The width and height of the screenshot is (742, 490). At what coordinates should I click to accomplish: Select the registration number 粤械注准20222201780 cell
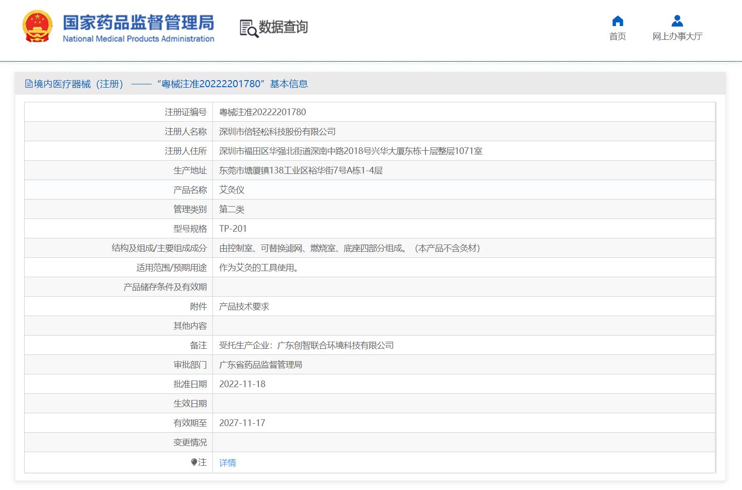[x=263, y=112]
